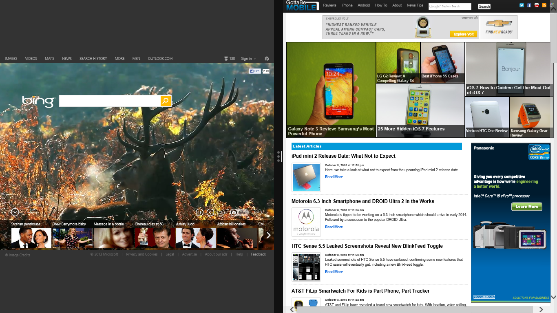
Task: Open Bing VIDEOS tab
Action: (31, 59)
